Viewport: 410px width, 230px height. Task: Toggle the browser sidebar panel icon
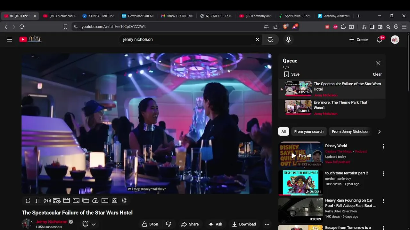point(372,27)
